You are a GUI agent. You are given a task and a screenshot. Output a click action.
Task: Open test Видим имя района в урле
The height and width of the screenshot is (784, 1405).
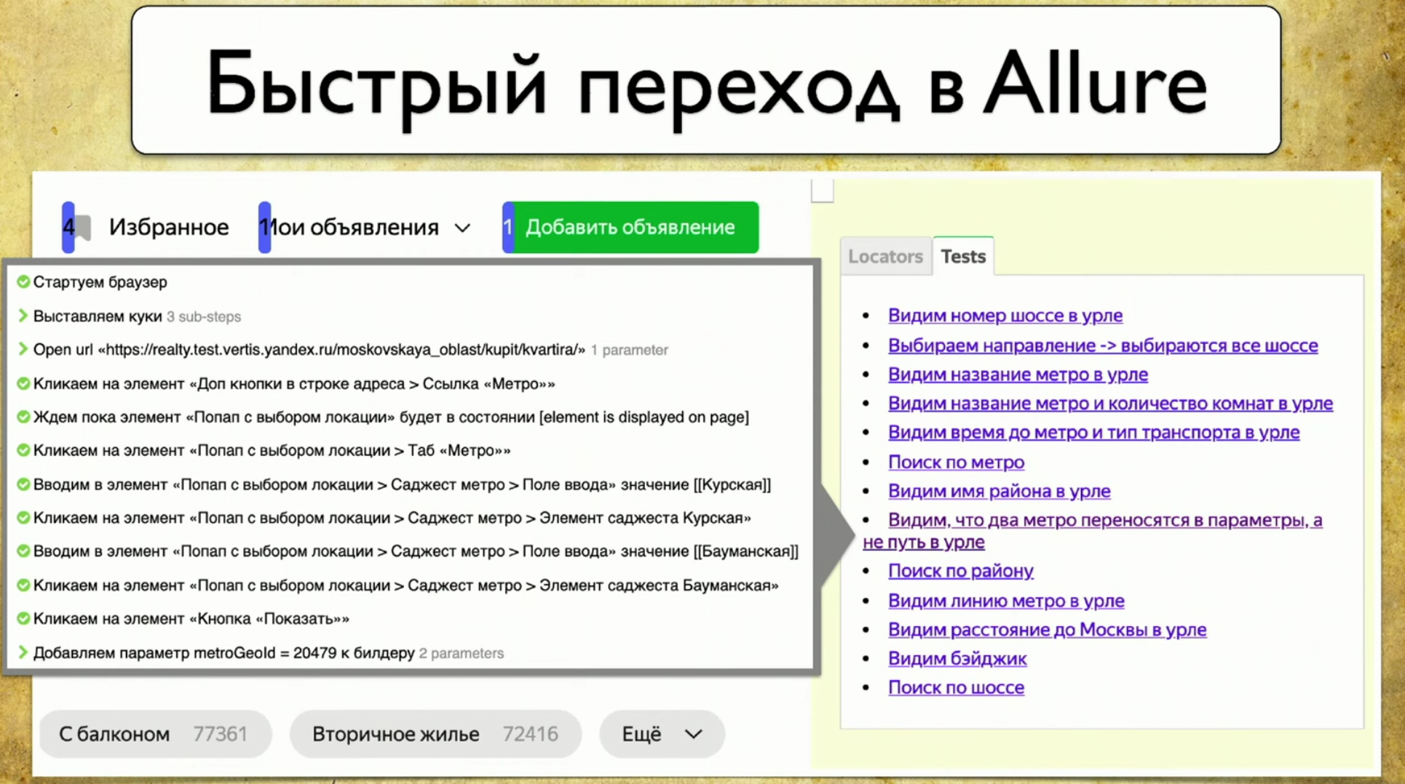[999, 491]
